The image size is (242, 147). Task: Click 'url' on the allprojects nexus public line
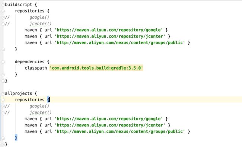click(48, 131)
